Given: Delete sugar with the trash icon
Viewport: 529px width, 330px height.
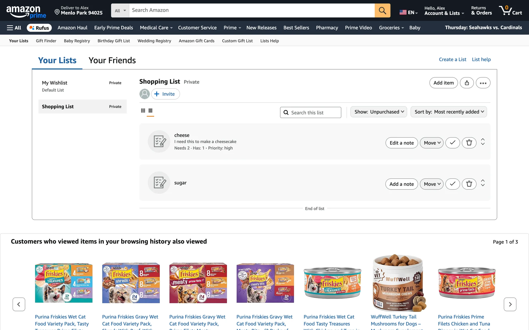Looking at the screenshot, I should [x=469, y=184].
